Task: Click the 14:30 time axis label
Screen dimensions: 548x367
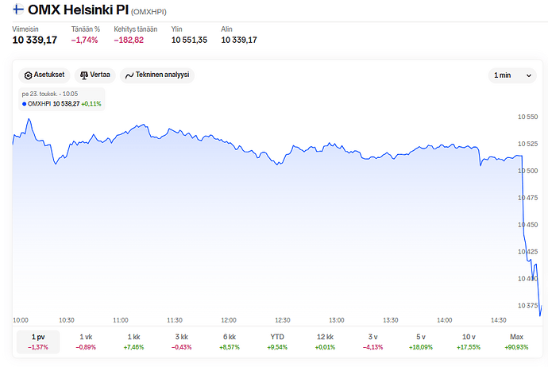Action: [x=499, y=320]
